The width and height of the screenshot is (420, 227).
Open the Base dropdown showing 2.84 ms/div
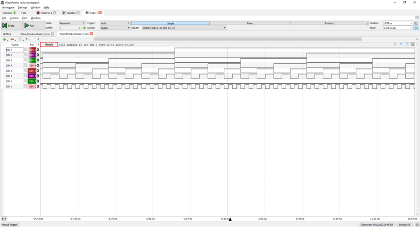398,28
